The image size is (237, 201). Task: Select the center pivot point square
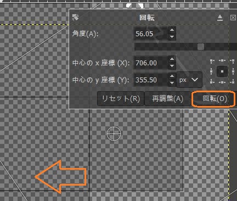click(222, 71)
